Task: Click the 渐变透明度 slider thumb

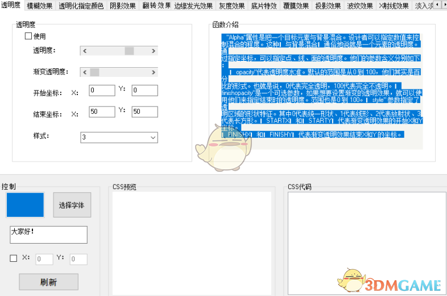Action: tap(94, 72)
